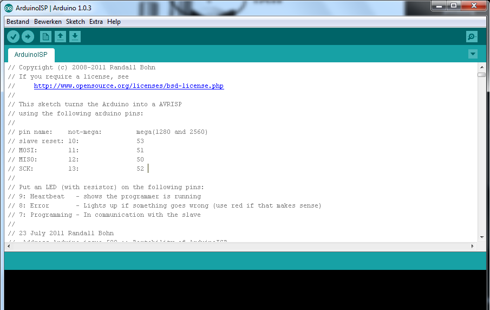Select the ArduinoISP tab

31,55
